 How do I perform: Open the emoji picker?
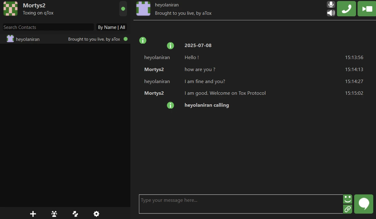(348, 199)
